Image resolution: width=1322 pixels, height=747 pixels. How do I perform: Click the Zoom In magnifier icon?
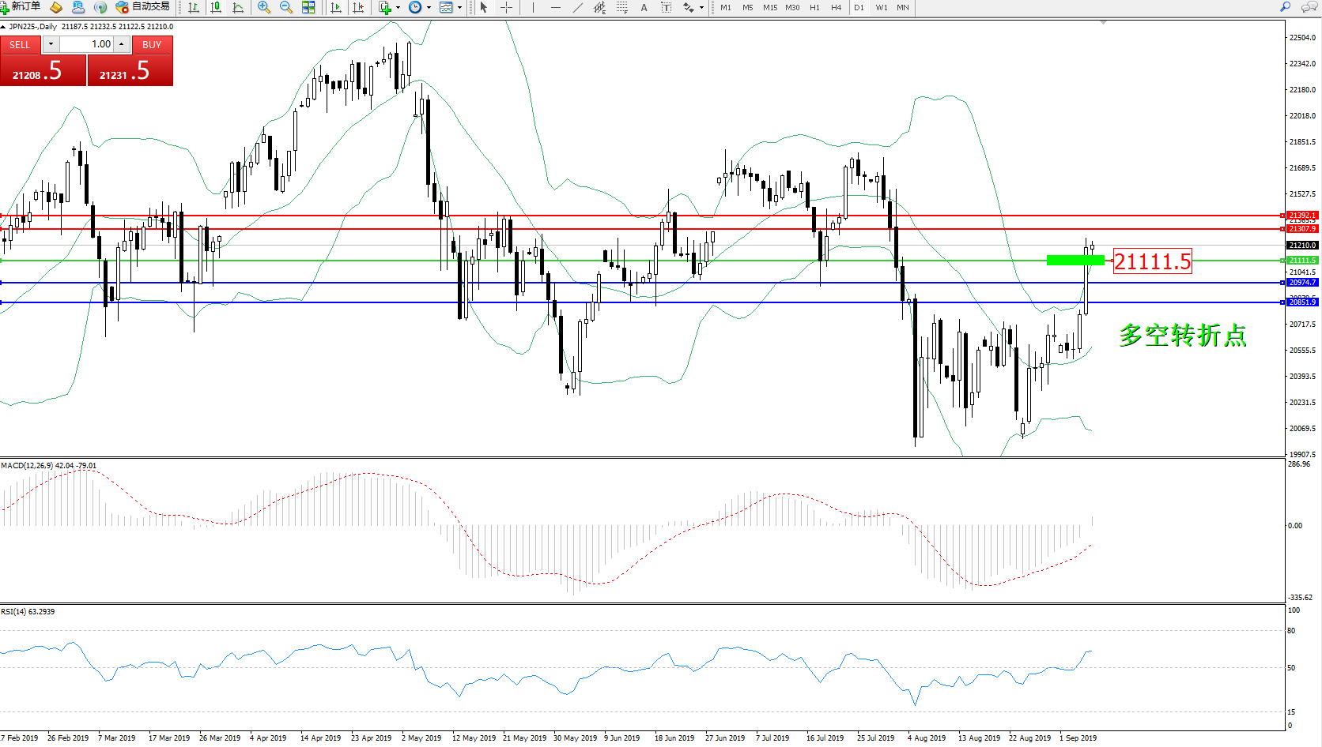click(264, 7)
